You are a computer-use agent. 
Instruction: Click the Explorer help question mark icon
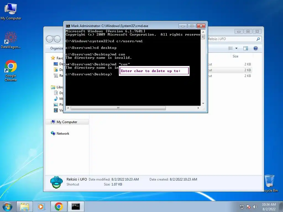click(256, 48)
